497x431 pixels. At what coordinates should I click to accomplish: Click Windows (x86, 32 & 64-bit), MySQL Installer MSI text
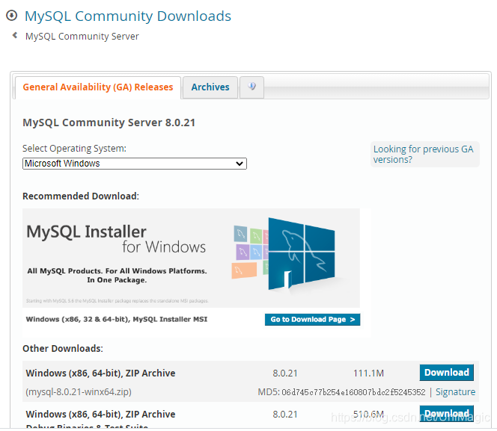[117, 320]
